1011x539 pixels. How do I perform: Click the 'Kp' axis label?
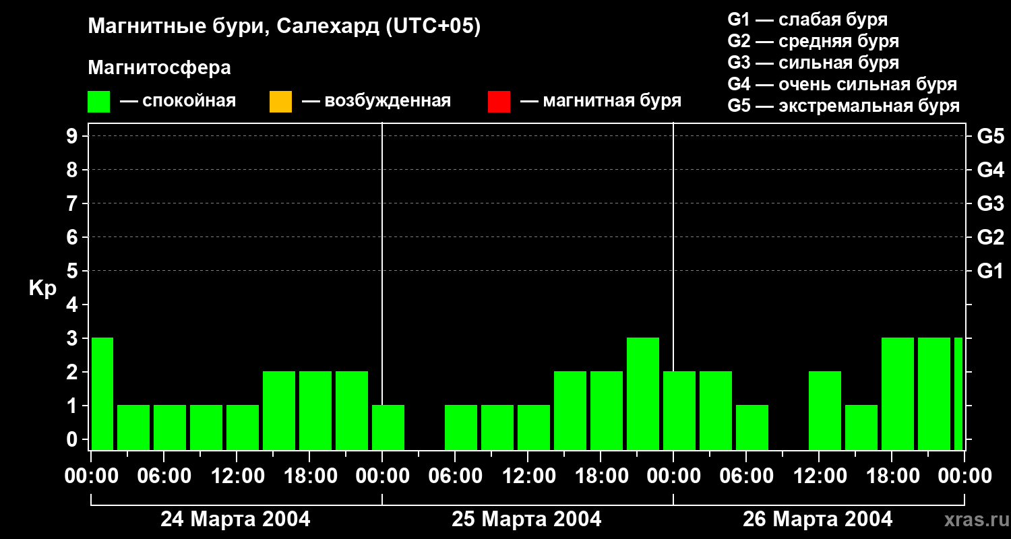tap(42, 289)
